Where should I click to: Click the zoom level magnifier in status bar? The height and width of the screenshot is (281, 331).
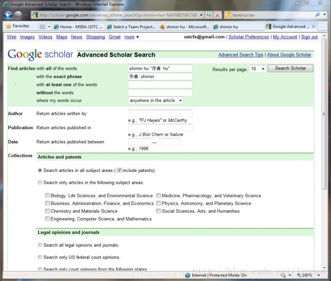tap(299, 275)
